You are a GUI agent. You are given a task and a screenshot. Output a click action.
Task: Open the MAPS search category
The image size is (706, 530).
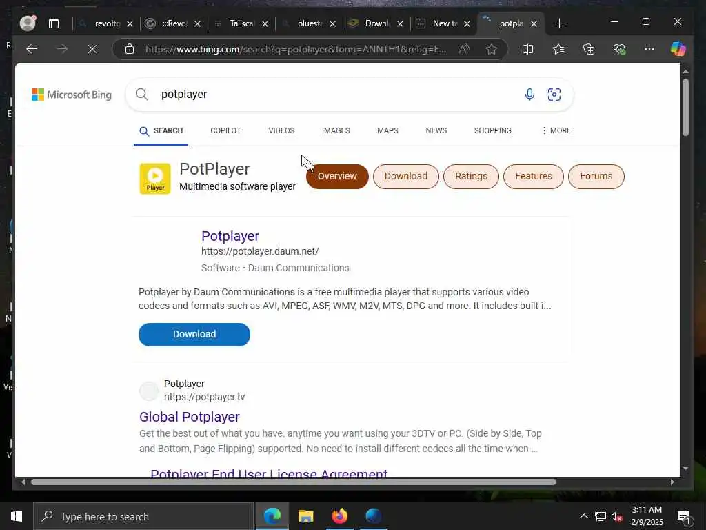pos(387,130)
